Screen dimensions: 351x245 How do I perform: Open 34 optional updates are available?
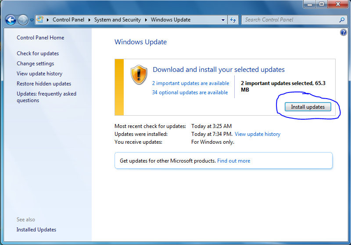[x=190, y=92]
